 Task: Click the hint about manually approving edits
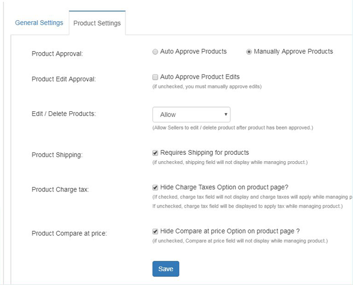click(x=207, y=87)
